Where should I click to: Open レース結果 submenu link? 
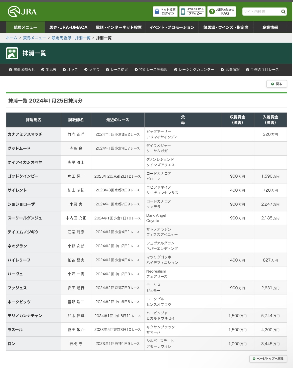pos(117,70)
